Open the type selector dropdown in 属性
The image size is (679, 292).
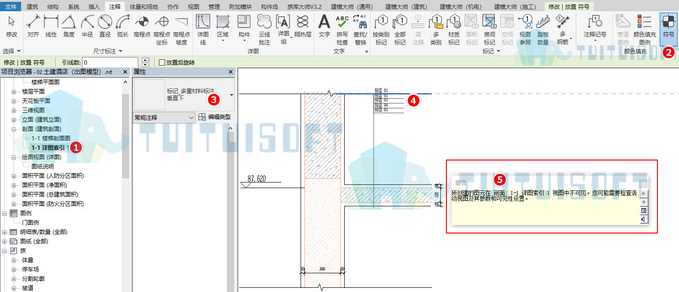pos(232,95)
